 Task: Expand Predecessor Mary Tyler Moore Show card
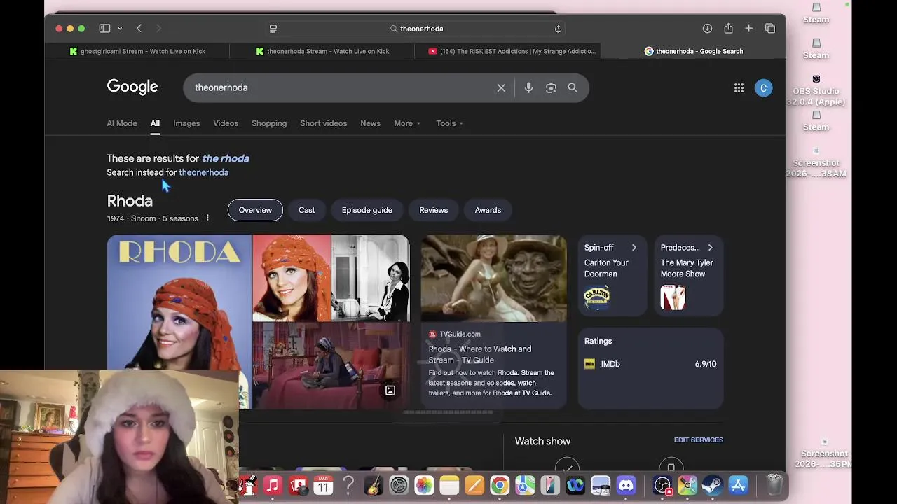pos(688,275)
